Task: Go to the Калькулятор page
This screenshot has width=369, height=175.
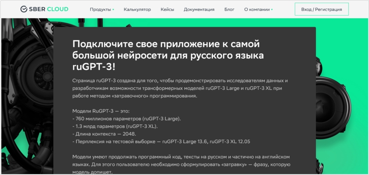Action: tap(137, 9)
